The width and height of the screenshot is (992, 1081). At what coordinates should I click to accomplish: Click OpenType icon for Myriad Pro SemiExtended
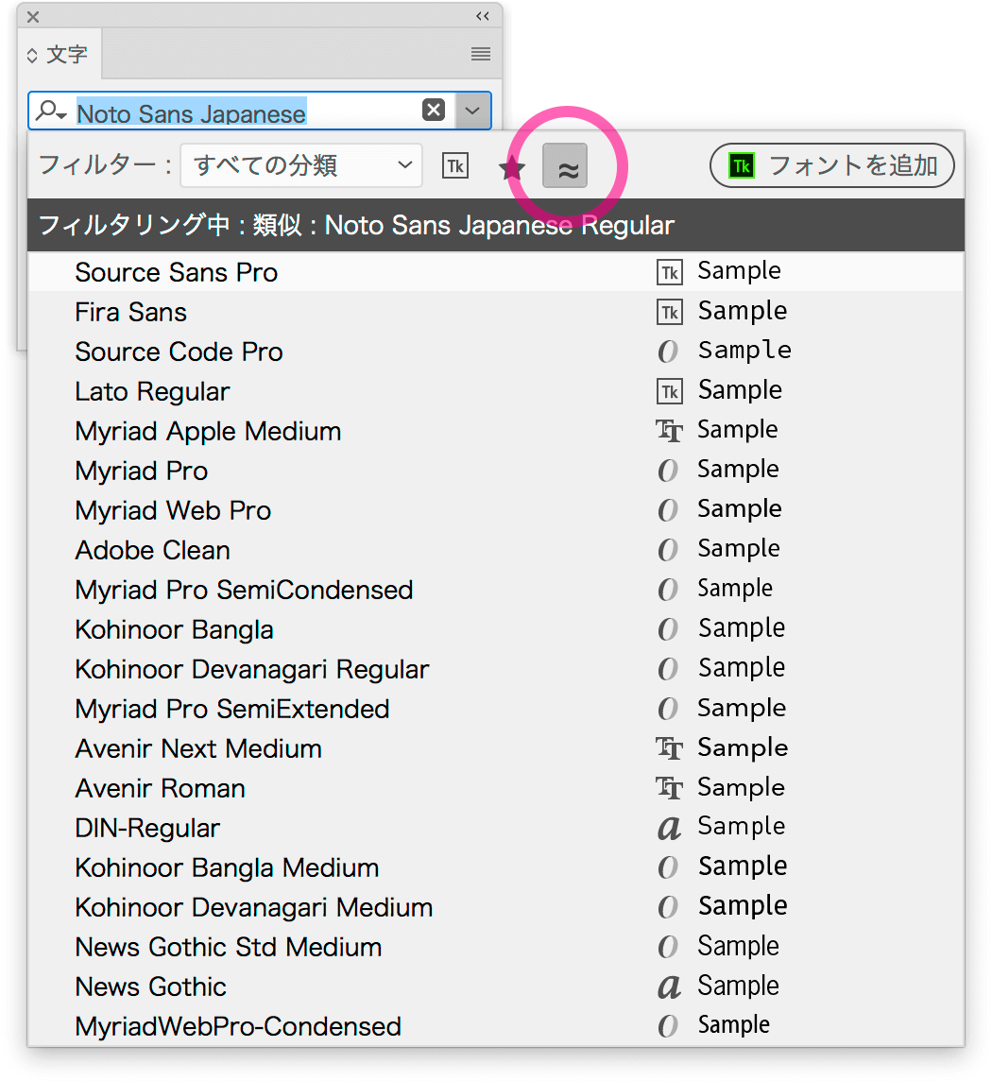(x=668, y=709)
